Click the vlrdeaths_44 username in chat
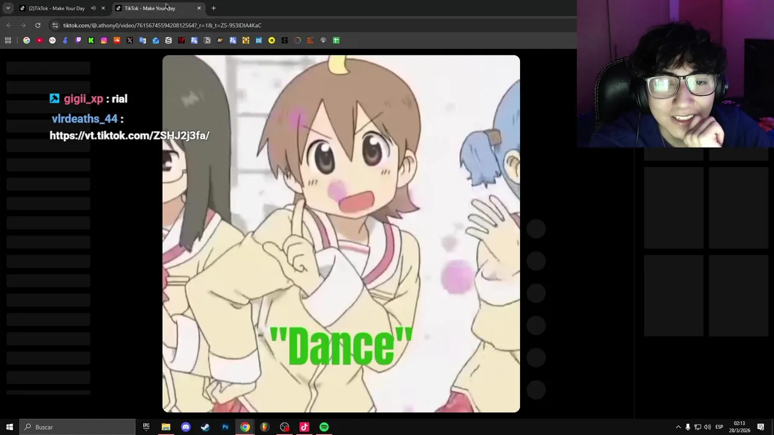This screenshot has width=774, height=435. 85,119
